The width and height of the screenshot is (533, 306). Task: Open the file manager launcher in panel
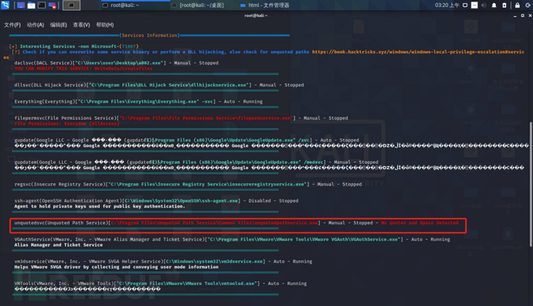(31, 5)
